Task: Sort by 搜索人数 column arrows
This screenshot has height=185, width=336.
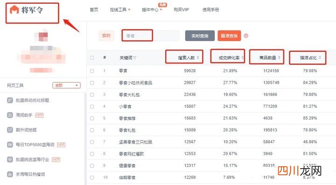Action: tap(198, 57)
